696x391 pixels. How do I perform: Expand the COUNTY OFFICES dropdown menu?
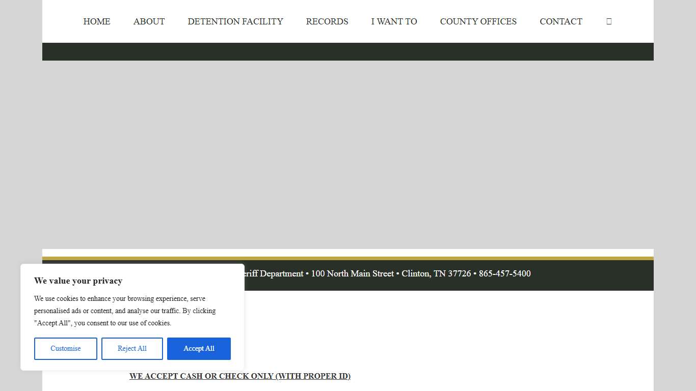[x=478, y=21]
